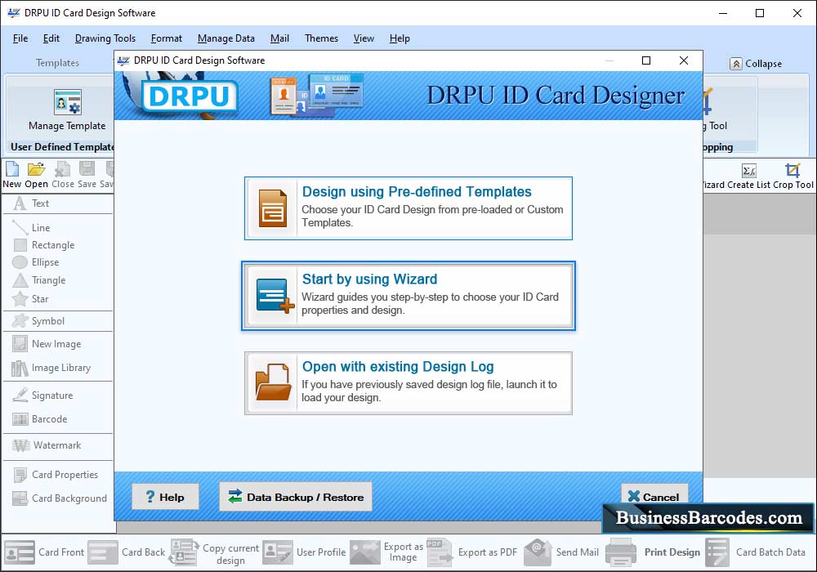
Task: Choose Open with existing Design Log
Action: pyautogui.click(x=408, y=383)
